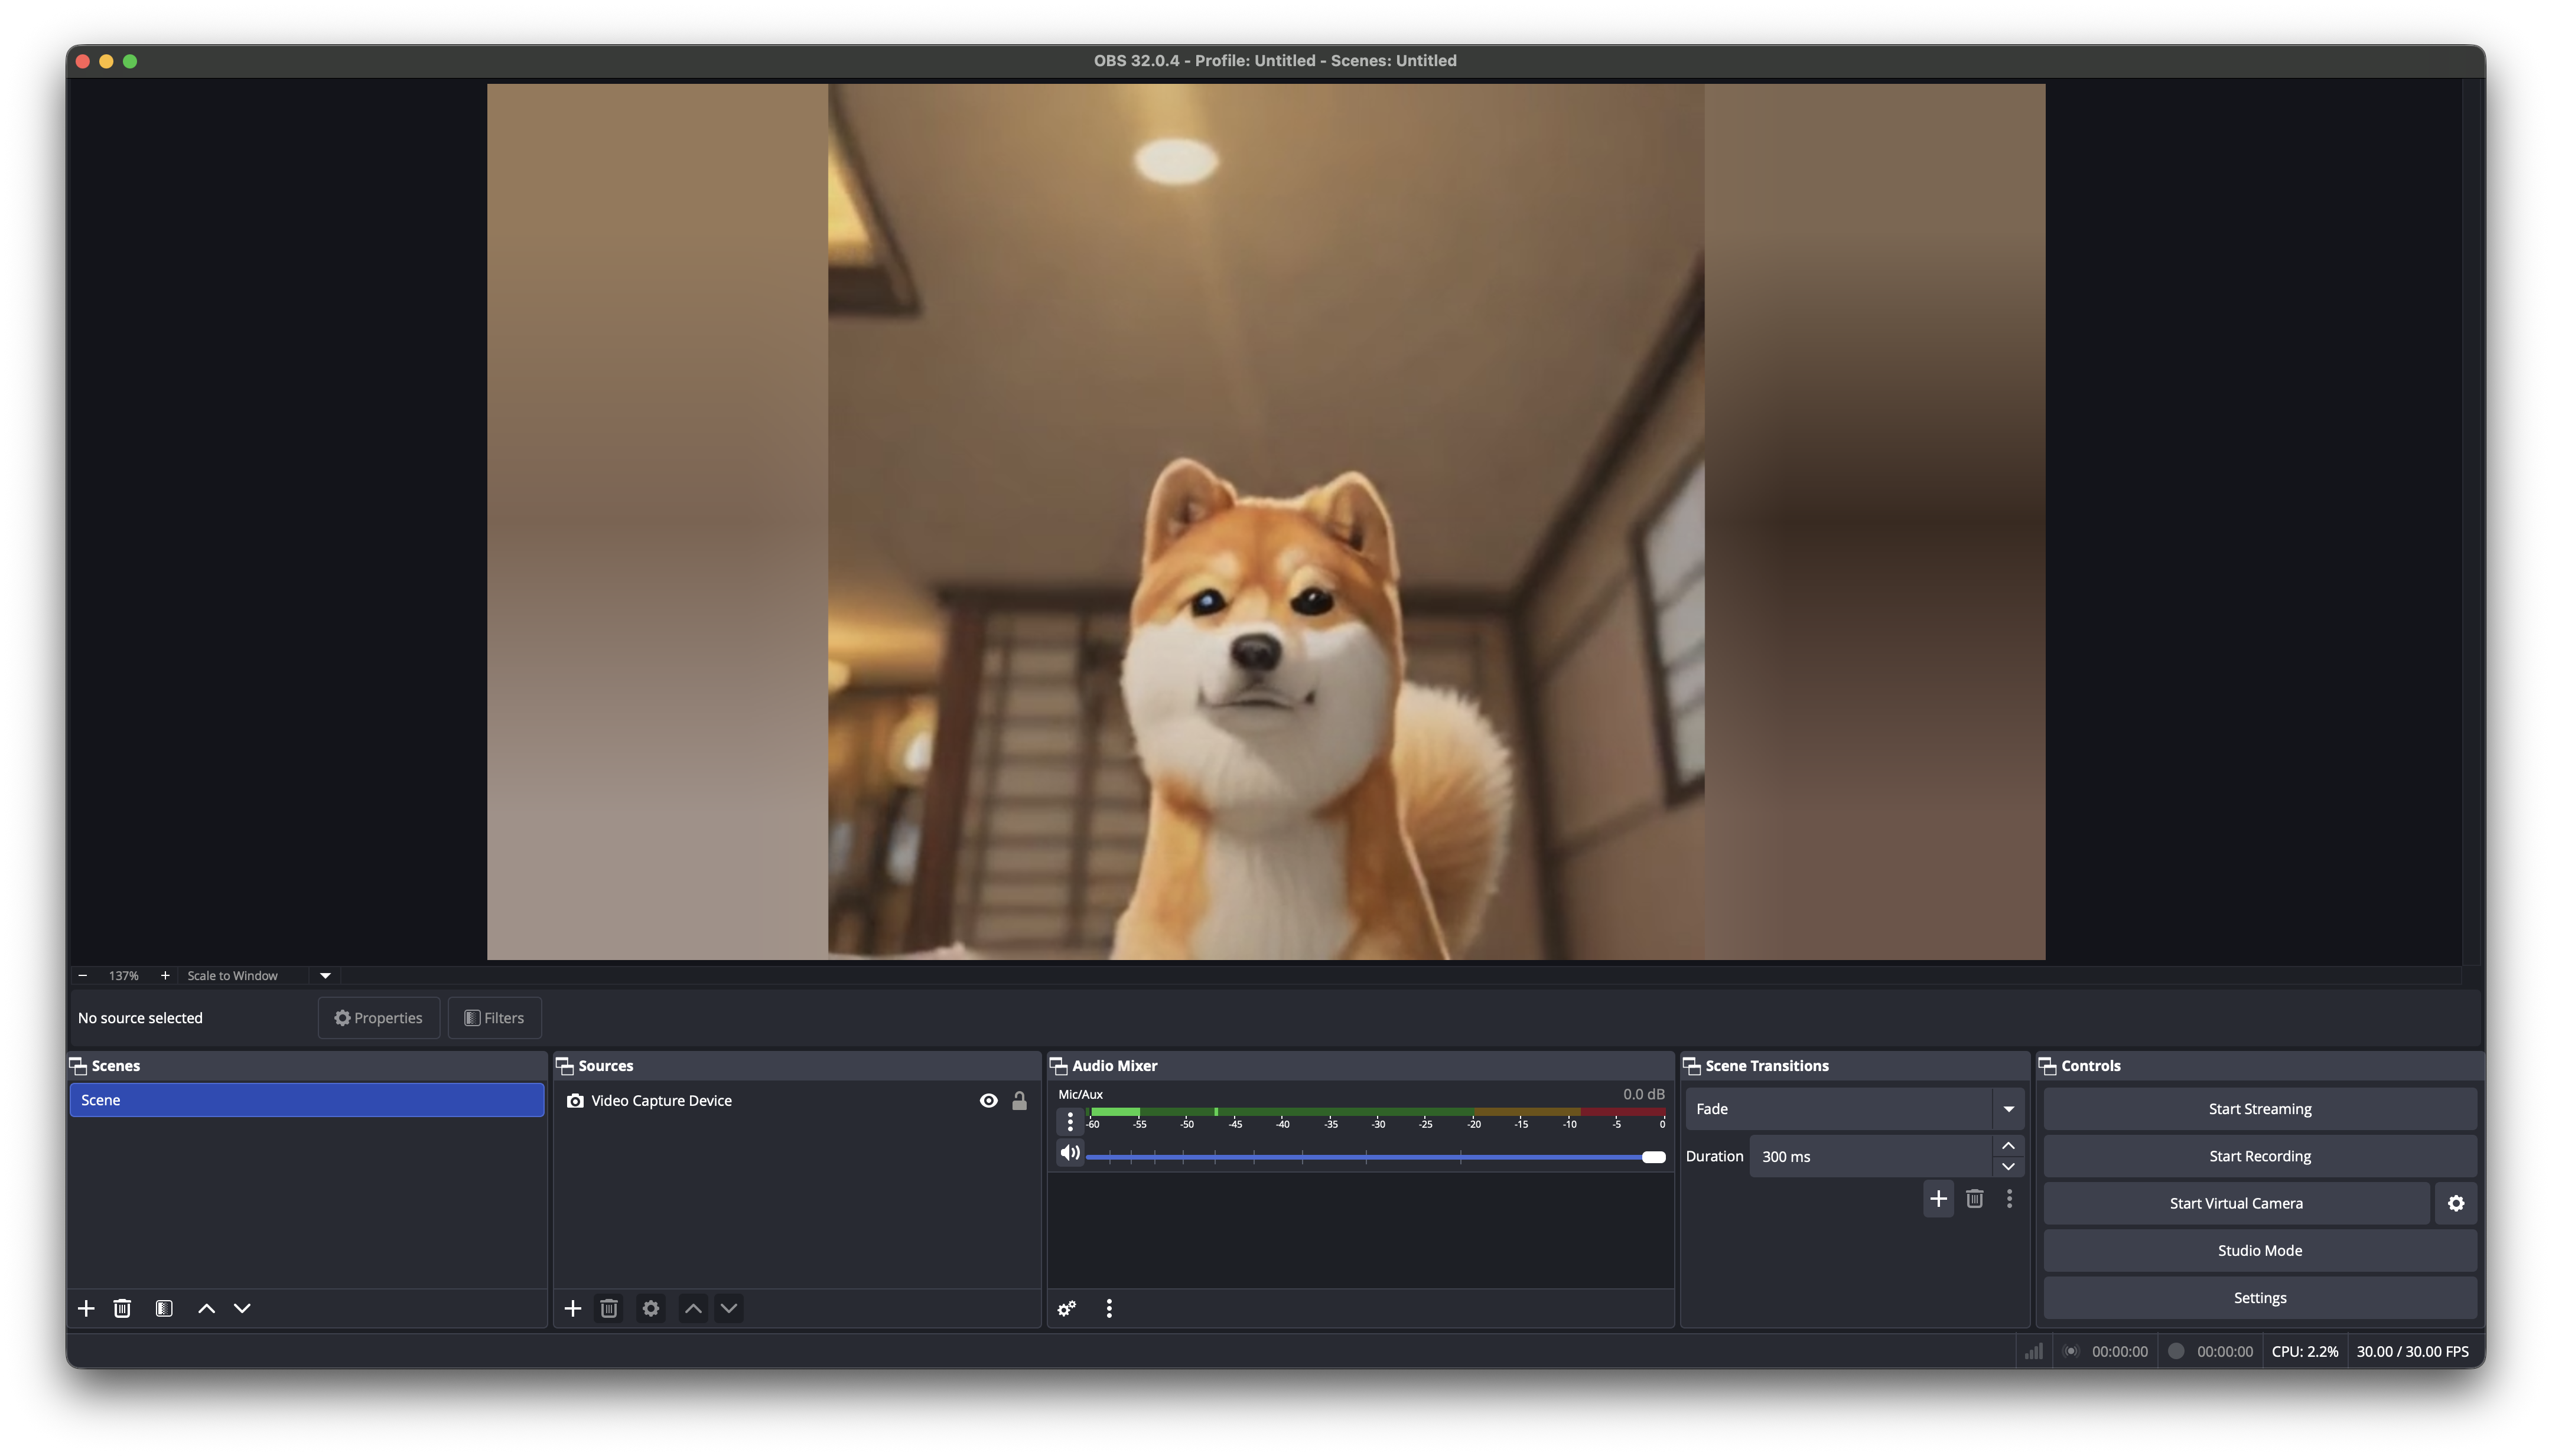Open the Scale to Window dropdown
The height and width of the screenshot is (1456, 2552).
[x=324, y=975]
